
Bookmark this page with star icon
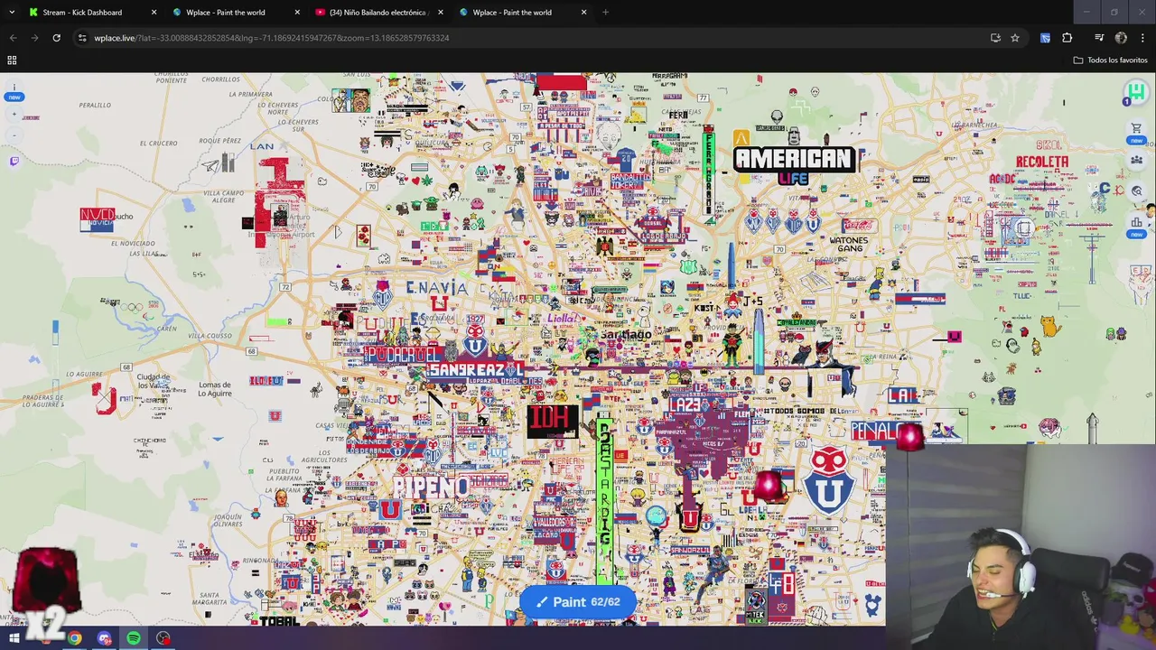pos(1015,38)
